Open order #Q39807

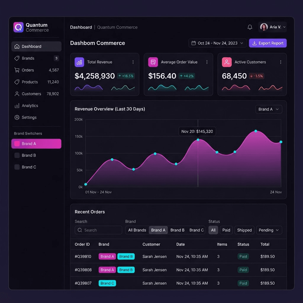click(x=83, y=283)
